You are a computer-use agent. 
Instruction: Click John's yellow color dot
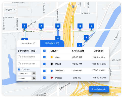pyautogui.click(x=52, y=57)
